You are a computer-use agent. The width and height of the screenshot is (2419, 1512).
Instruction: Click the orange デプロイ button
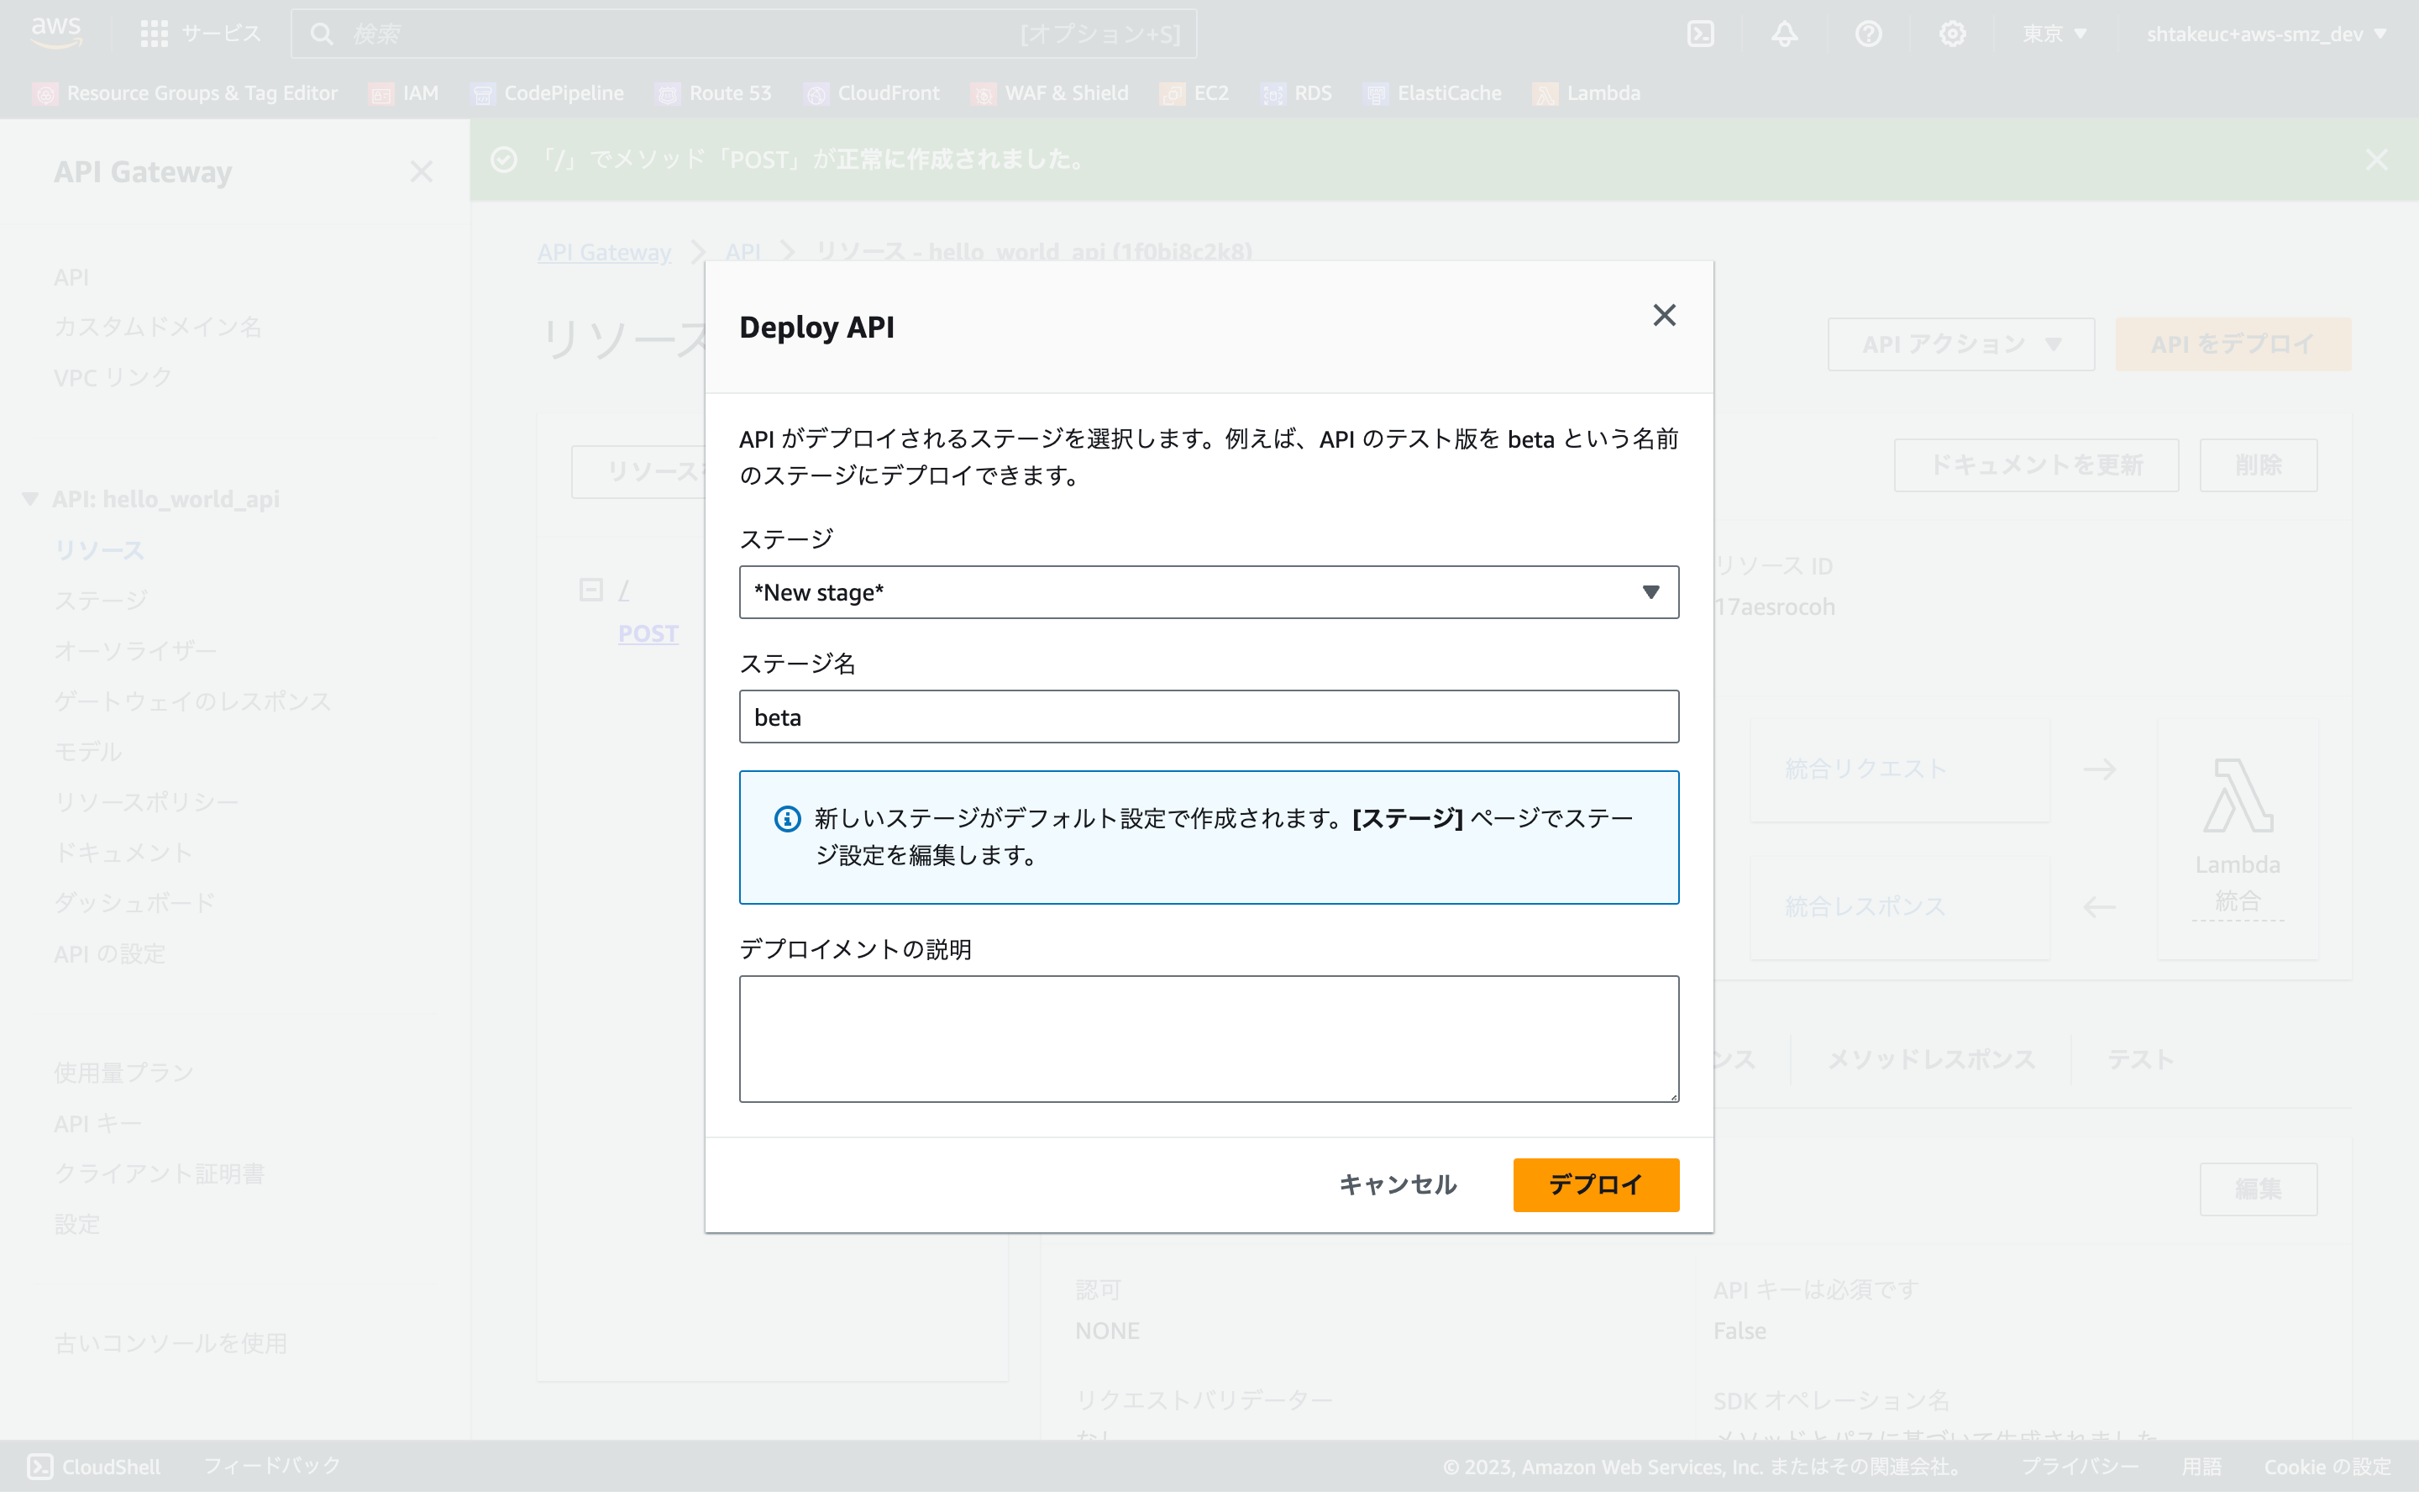click(1595, 1184)
